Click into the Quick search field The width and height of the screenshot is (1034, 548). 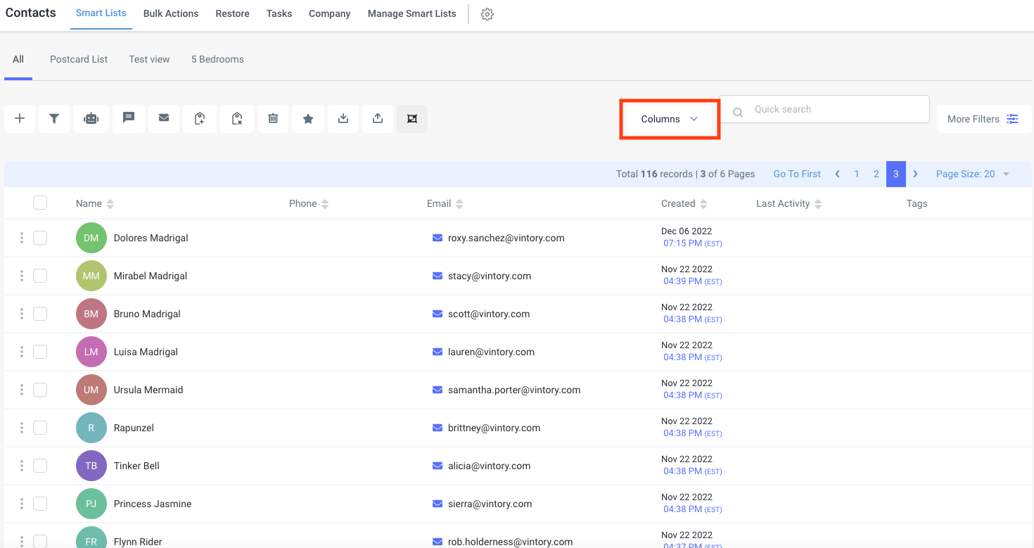[824, 109]
